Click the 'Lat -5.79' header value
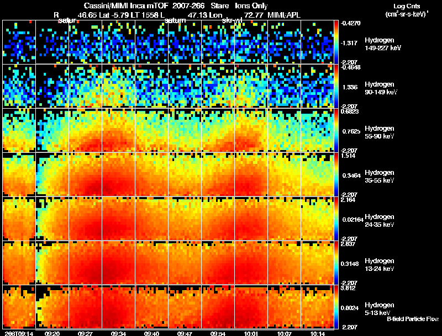The image size is (442, 336). tap(115, 15)
